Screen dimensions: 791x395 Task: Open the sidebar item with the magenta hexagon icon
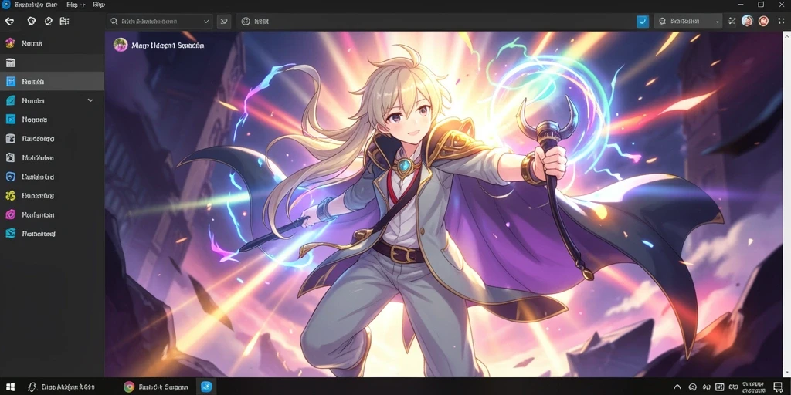coord(52,214)
